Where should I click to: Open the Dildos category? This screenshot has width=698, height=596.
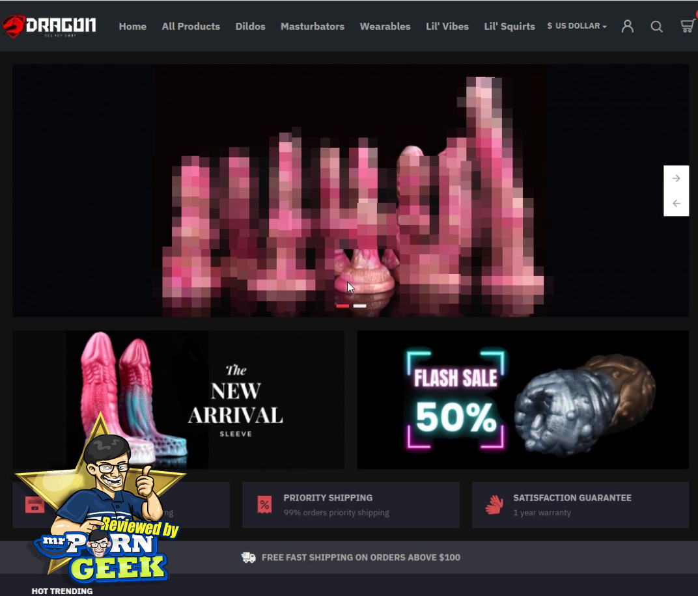pyautogui.click(x=250, y=27)
